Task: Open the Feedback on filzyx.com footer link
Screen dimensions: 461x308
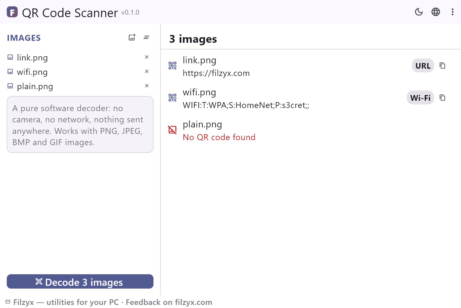Action: [169, 302]
